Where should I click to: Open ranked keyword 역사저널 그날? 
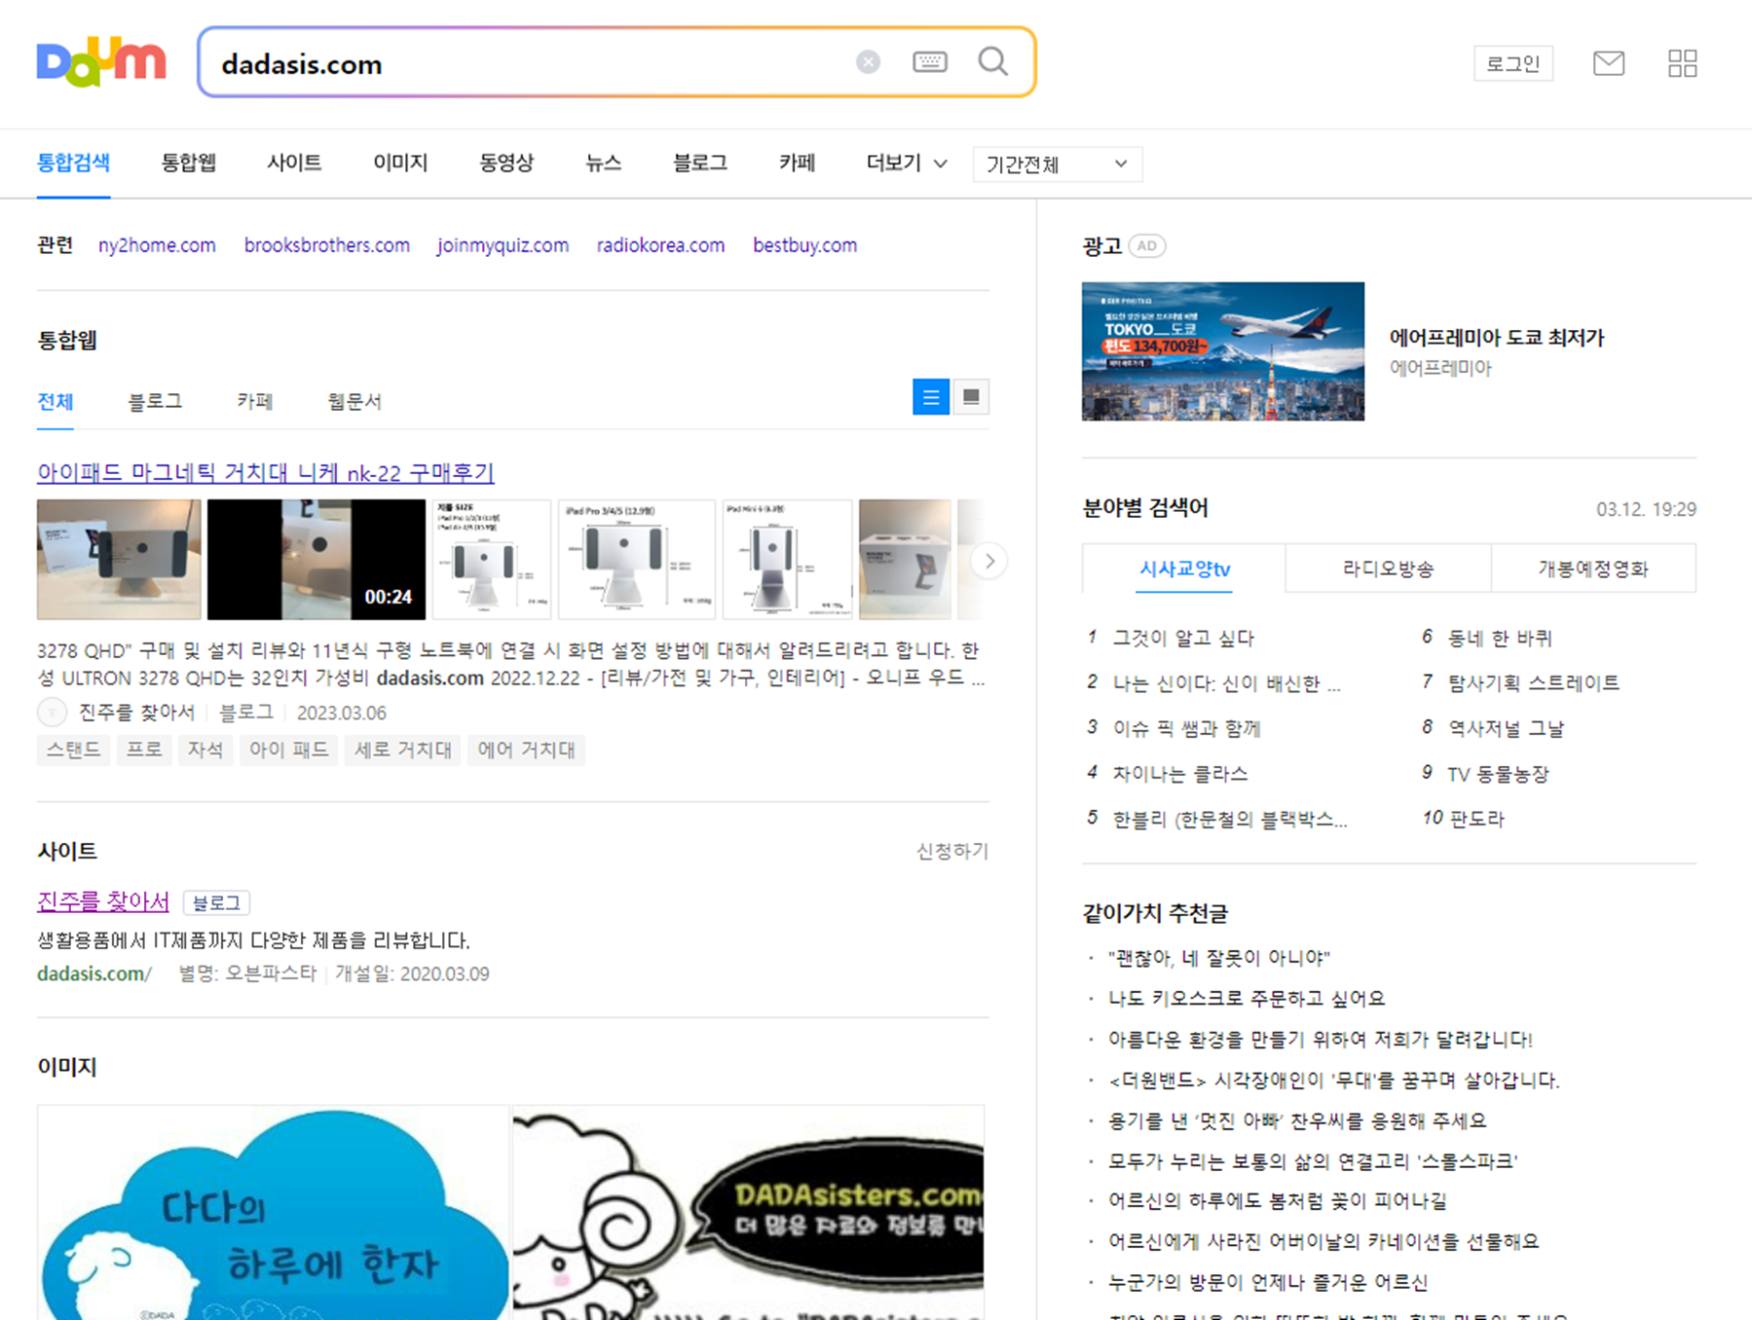1506,729
